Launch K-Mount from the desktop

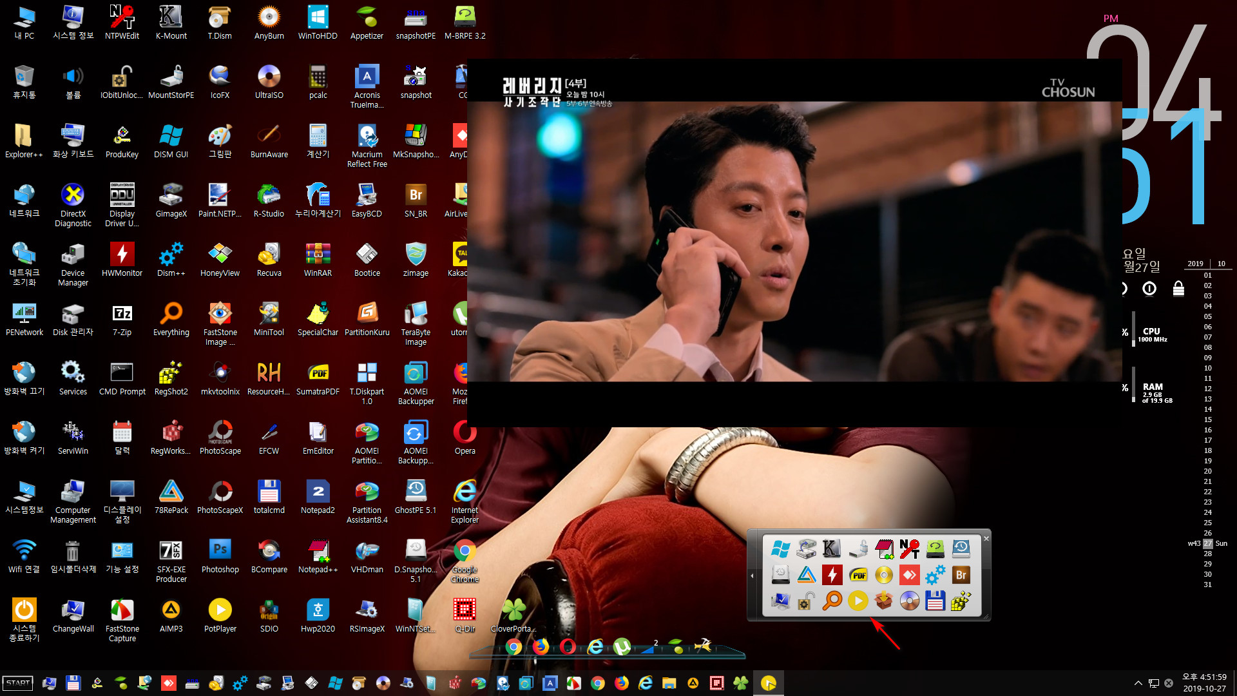tap(171, 23)
